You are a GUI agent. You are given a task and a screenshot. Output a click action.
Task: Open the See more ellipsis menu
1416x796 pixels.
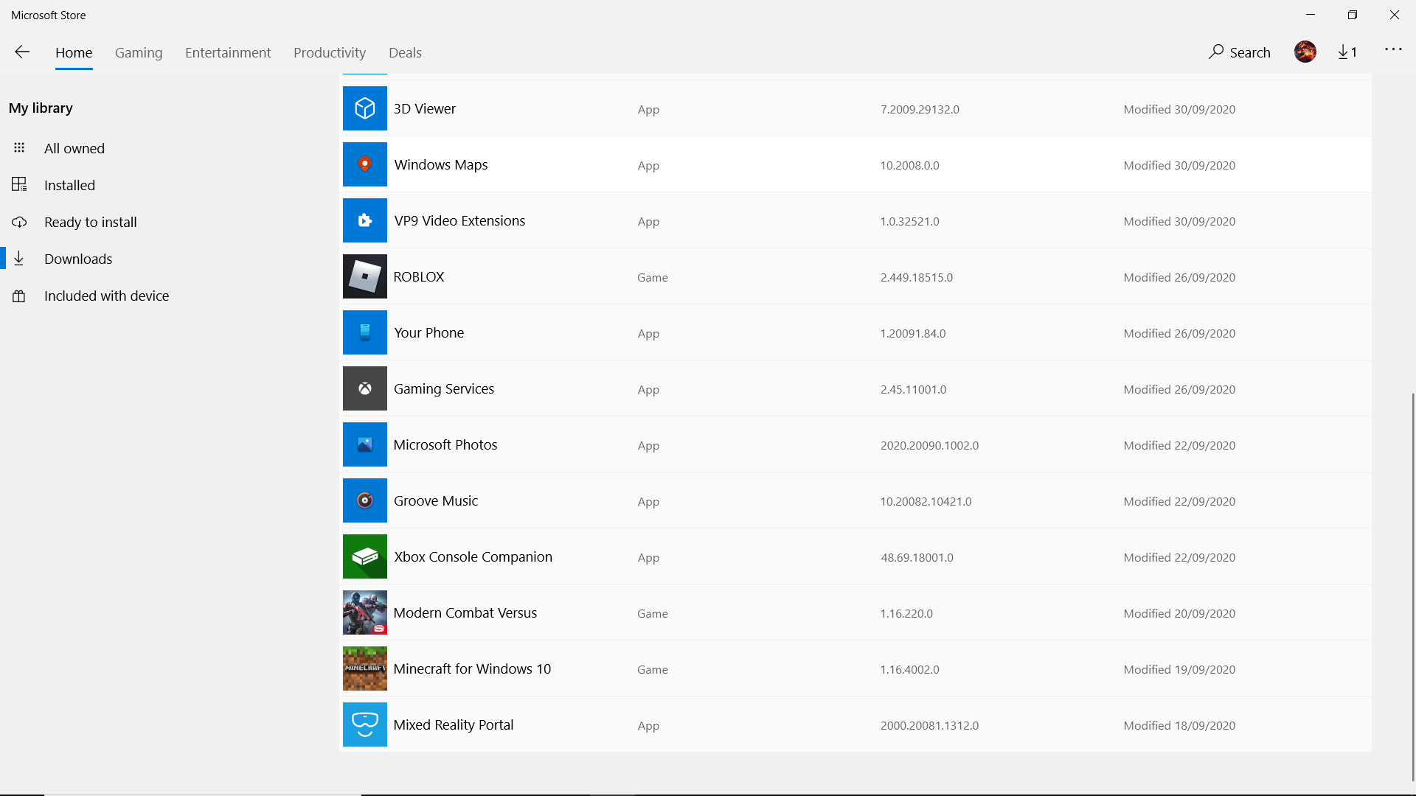[1392, 49]
